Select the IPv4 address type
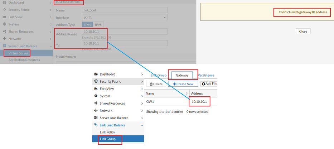The height and width of the screenshot is (149, 334). coord(88,25)
